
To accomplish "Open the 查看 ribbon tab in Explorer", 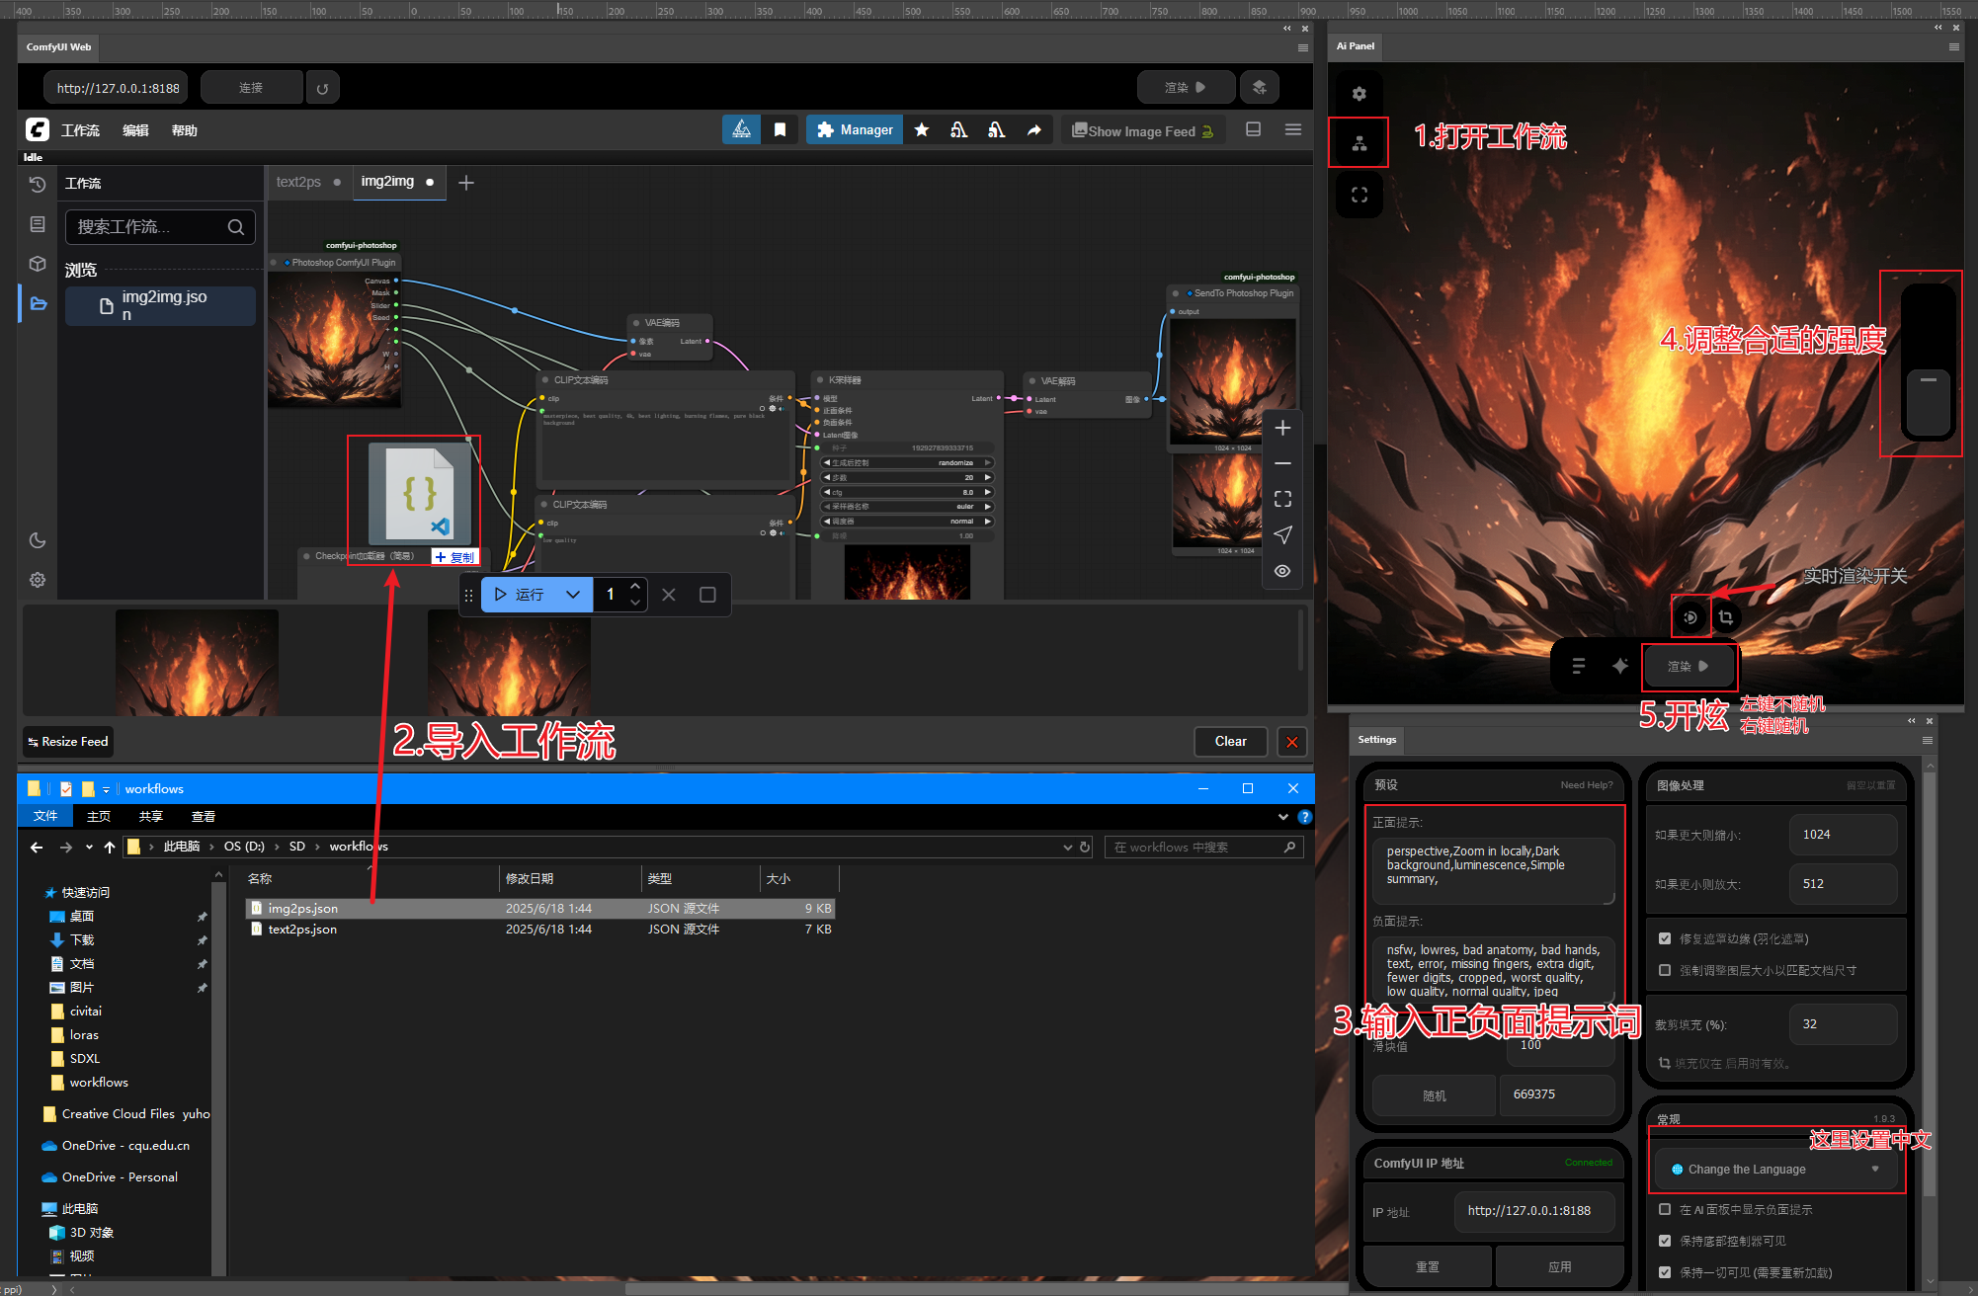I will pyautogui.click(x=204, y=817).
